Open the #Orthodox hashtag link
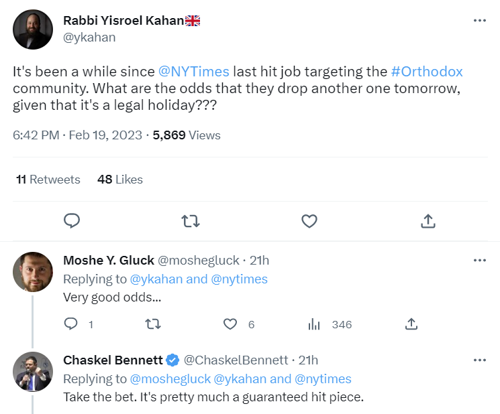This screenshot has height=414, width=500. [427, 71]
